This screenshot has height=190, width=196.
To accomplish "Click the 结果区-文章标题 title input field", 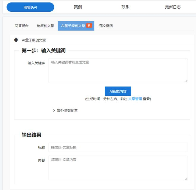I will pyautogui.click(x=118, y=147).
